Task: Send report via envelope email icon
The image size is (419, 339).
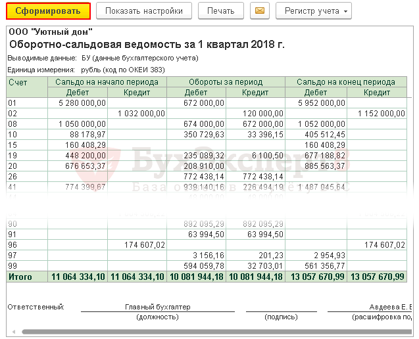Action: [260, 11]
